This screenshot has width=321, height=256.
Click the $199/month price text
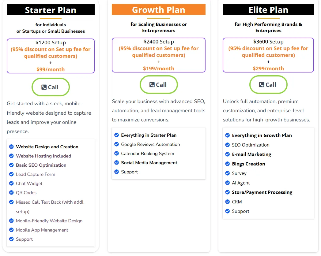point(158,69)
